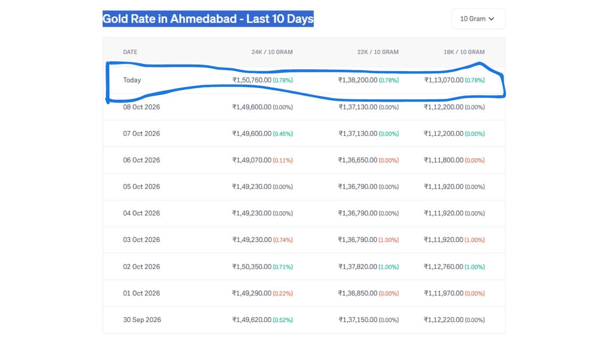Click the 24K price ₹1,49,620.00
603x339 pixels.
pos(252,320)
